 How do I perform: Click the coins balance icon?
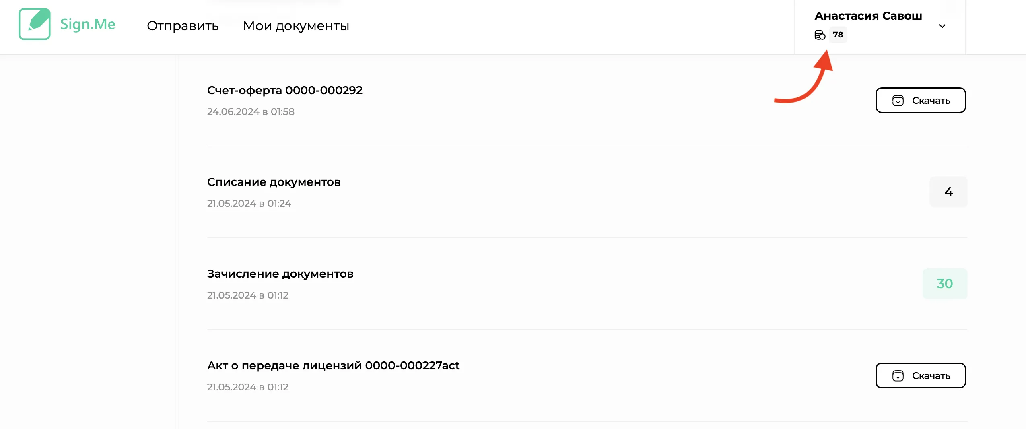click(820, 35)
